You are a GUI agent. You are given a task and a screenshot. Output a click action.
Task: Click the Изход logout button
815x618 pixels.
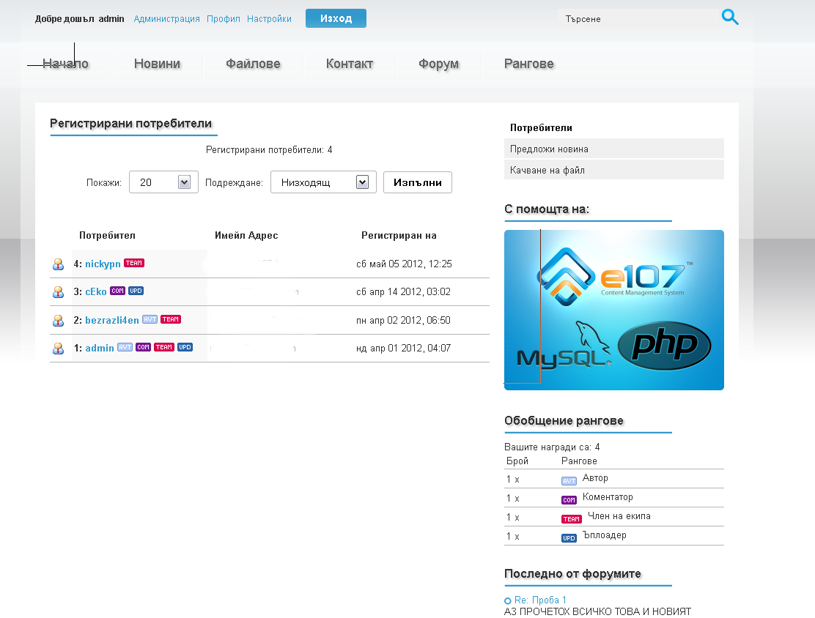click(x=336, y=18)
